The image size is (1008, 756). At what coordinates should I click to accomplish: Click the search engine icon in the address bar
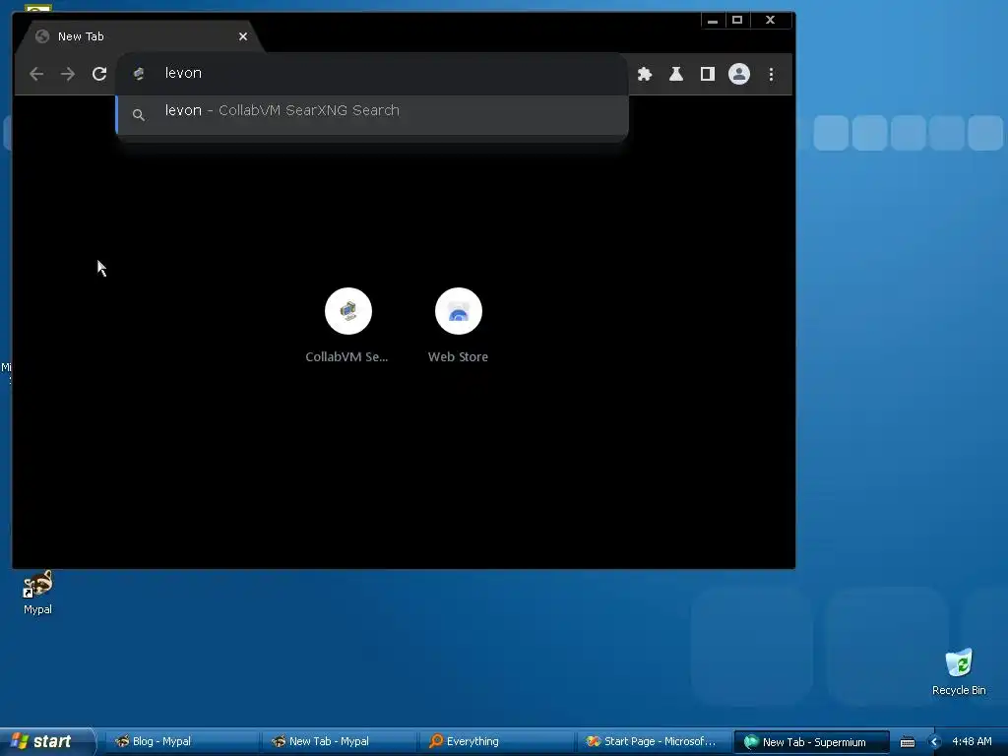coord(138,73)
